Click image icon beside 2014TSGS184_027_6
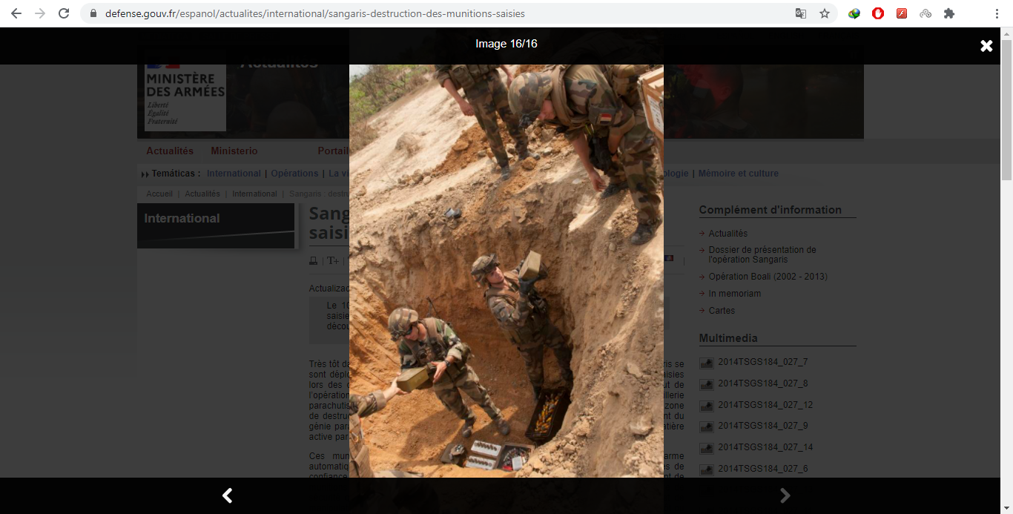 [706, 470]
